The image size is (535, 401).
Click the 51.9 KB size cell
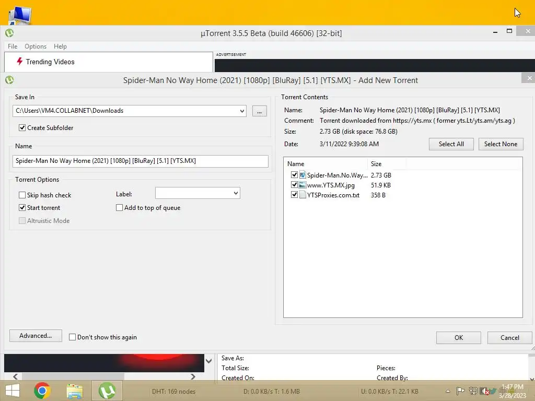[x=381, y=185]
